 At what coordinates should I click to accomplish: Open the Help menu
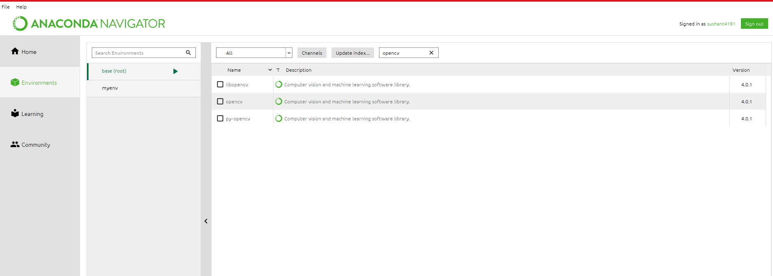click(x=22, y=7)
